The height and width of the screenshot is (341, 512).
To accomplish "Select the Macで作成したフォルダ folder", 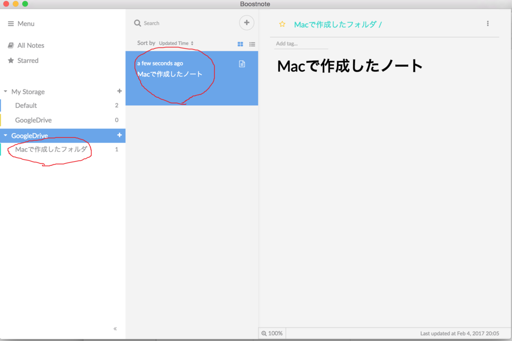I will pos(62,149).
